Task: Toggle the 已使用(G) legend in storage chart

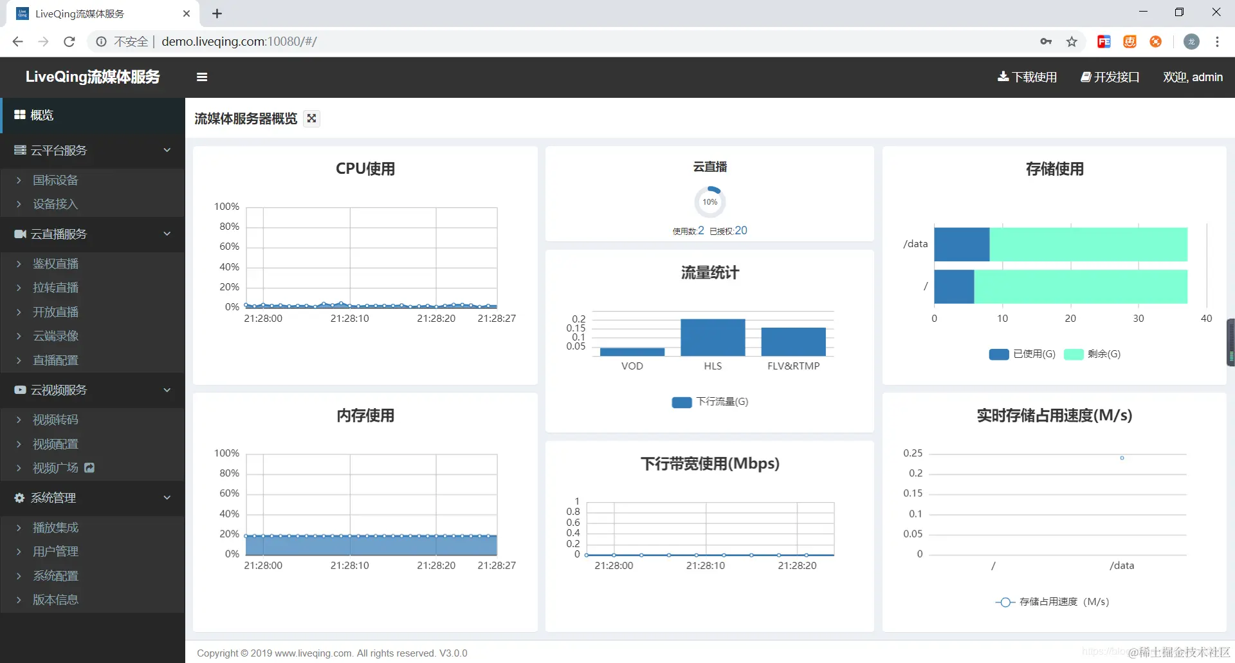Action: click(1022, 354)
